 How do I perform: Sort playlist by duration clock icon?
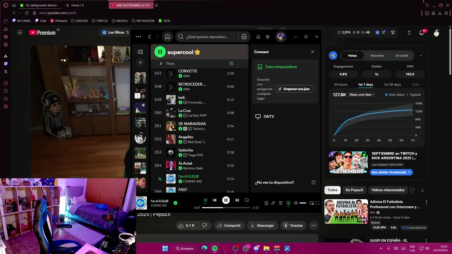(x=231, y=64)
